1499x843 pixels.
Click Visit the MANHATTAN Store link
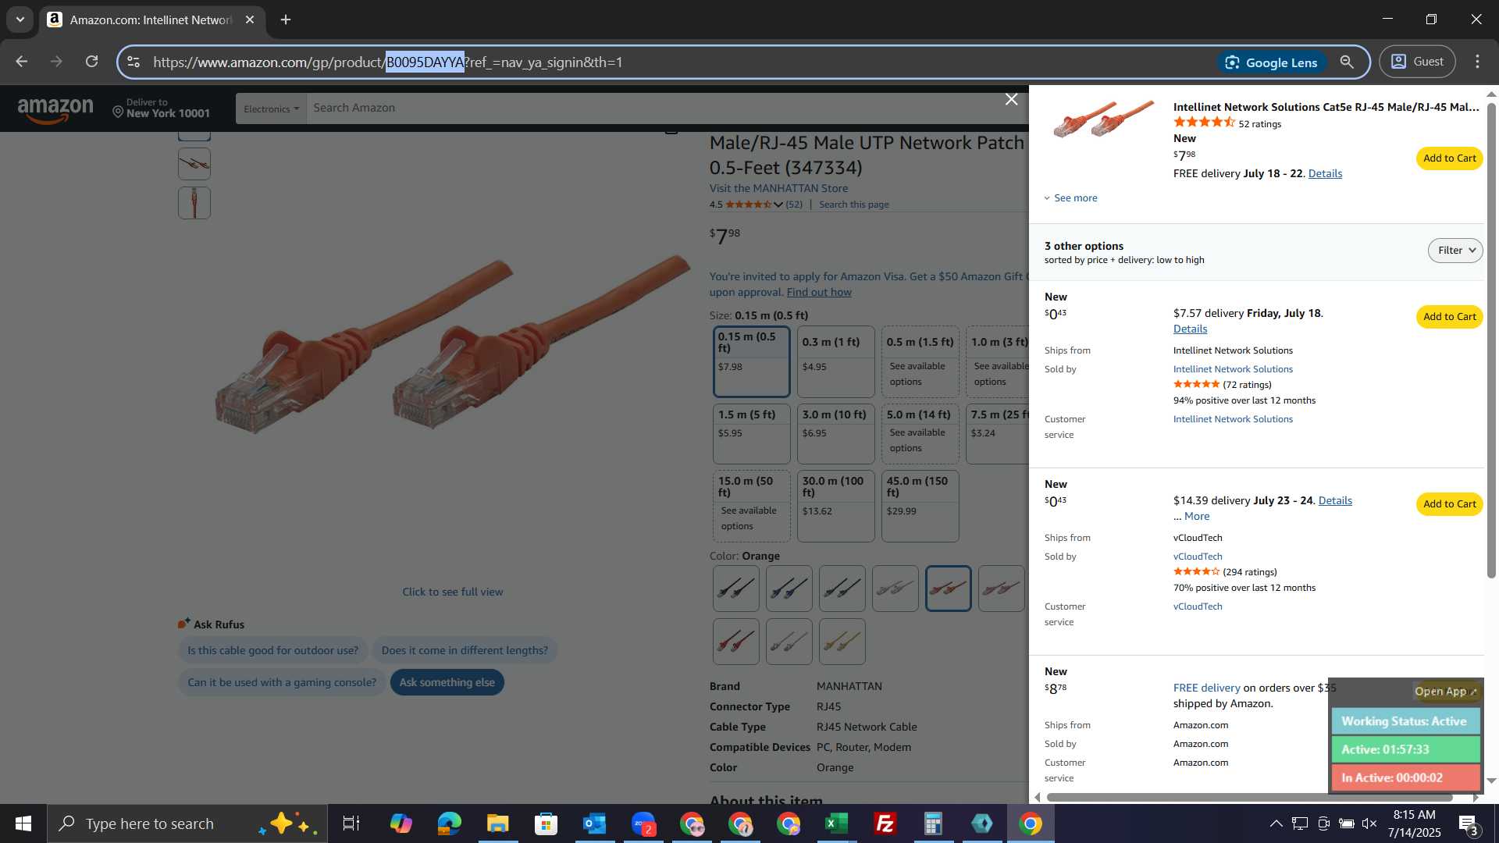(778, 188)
